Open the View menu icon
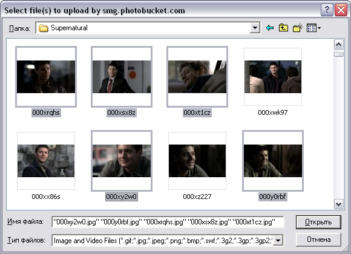The height and width of the screenshot is (254, 351). 312,28
